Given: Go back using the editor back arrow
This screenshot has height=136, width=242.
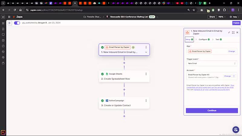Looking at the screenshot, I should coord(10,23).
